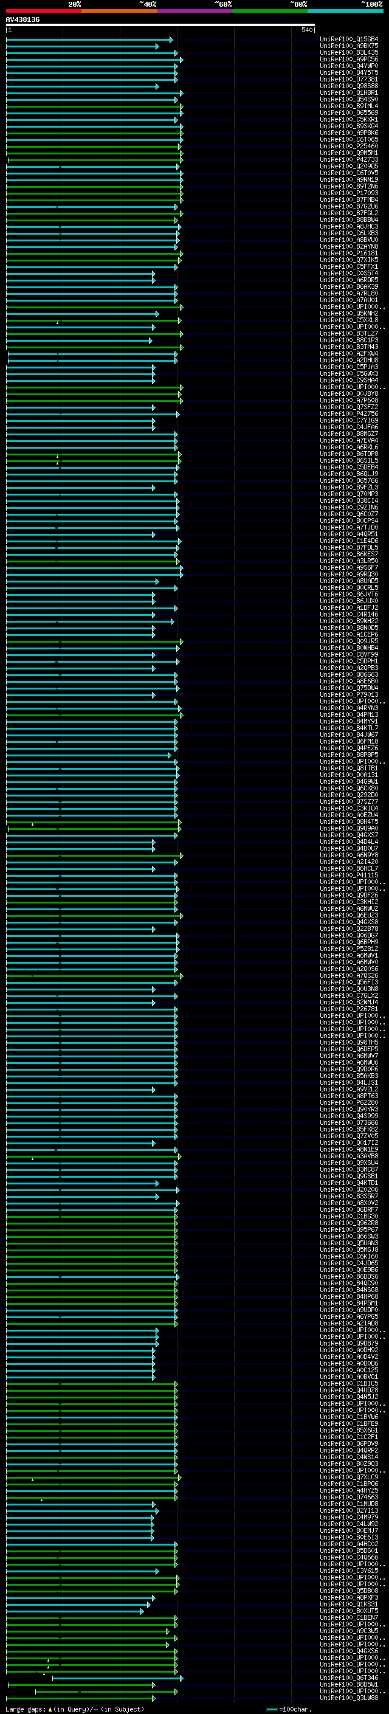The height and width of the screenshot is (1714, 389).
Task: Select the UniRef100_Q9DF26 label
Action: pos(349,896)
